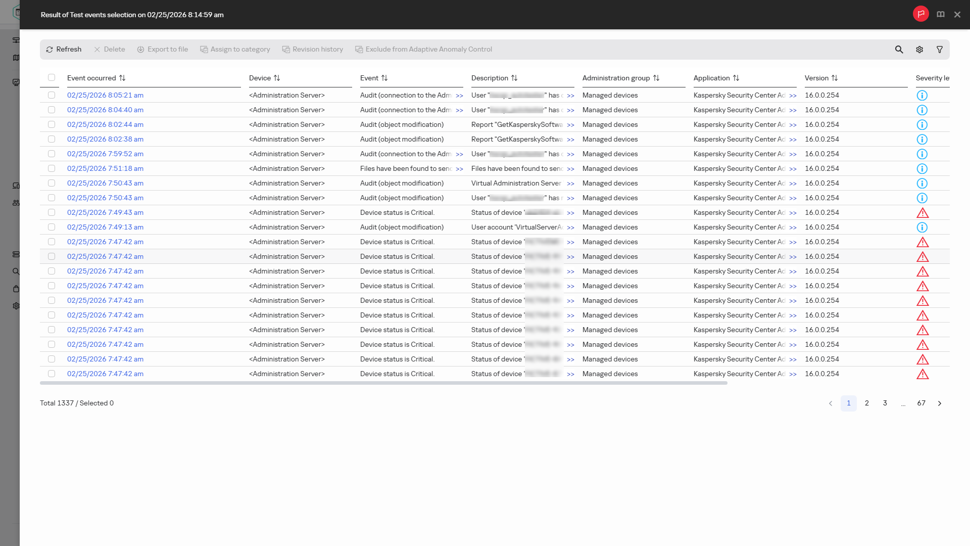Check the row for 8:04:40 am event
970x546 pixels.
tap(52, 110)
